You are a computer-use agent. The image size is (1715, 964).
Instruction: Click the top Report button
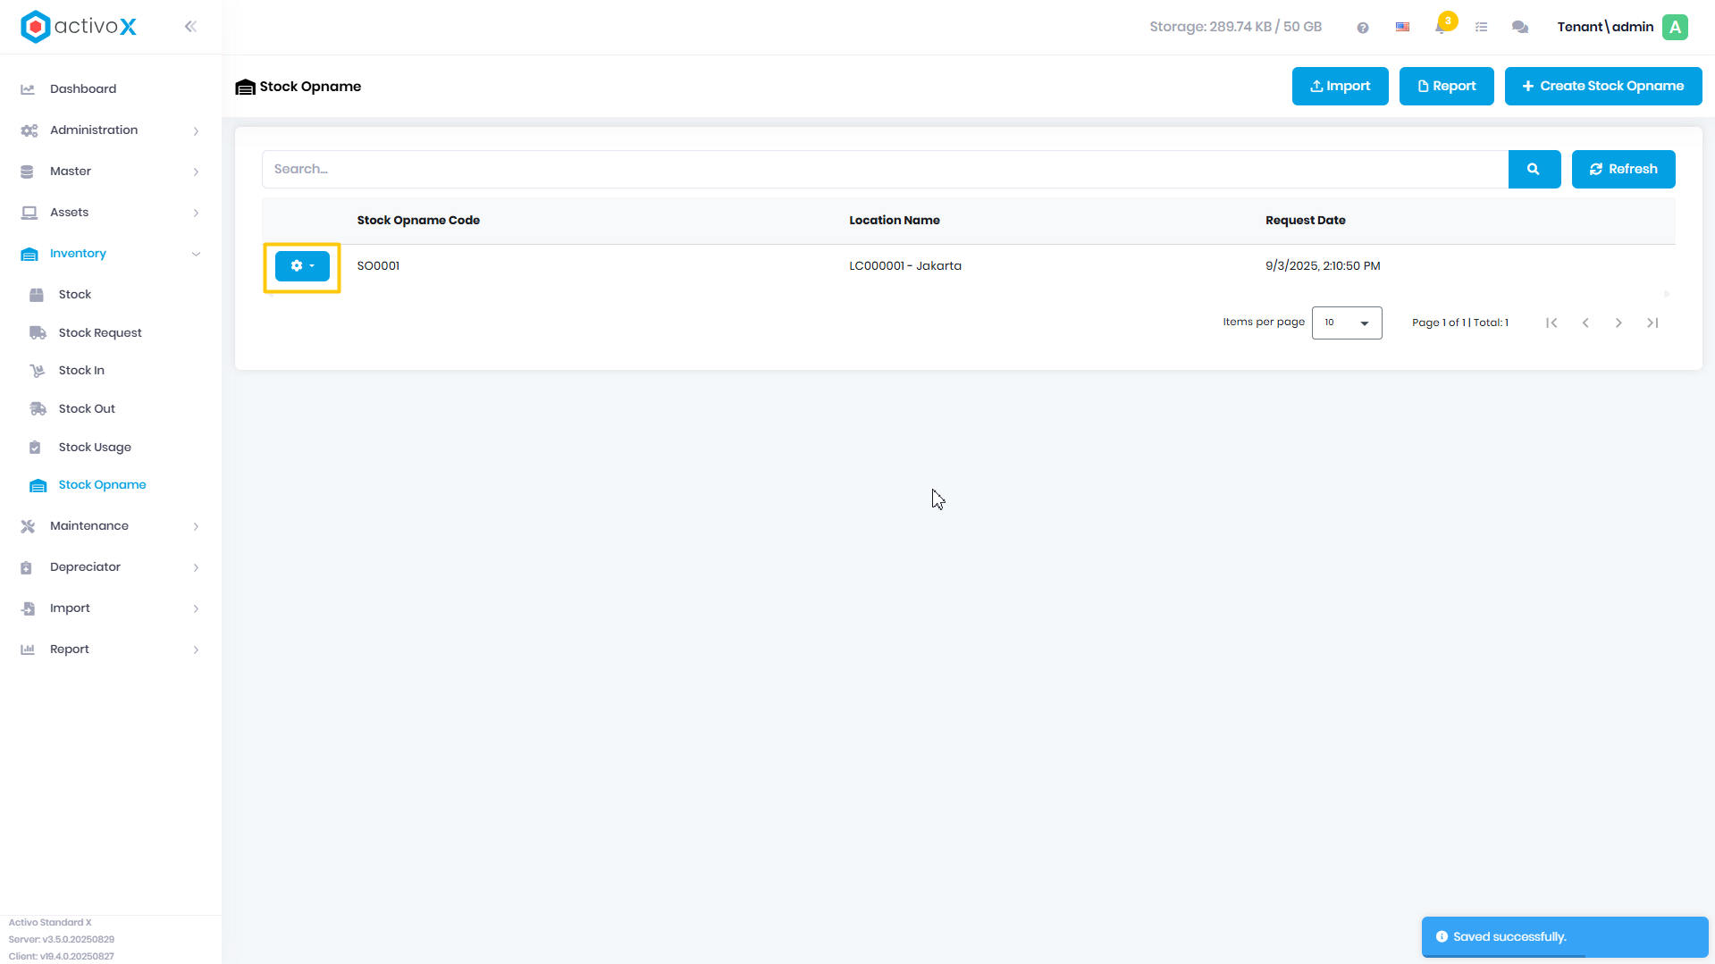tap(1446, 87)
